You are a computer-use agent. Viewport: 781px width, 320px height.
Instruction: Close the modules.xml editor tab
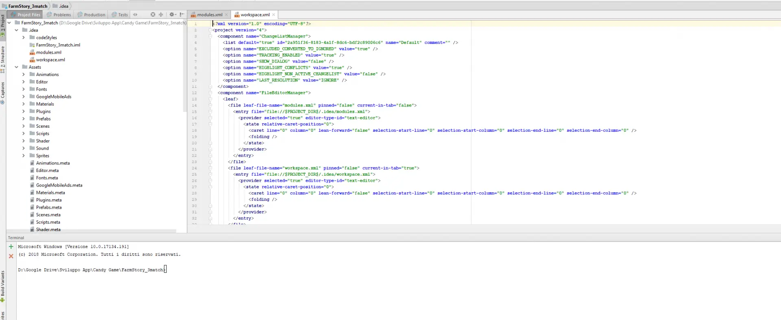point(227,15)
